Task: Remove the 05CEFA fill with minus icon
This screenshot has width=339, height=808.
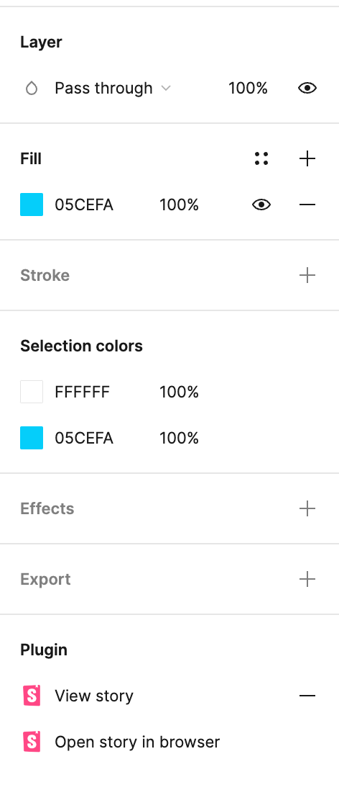Action: 307,205
